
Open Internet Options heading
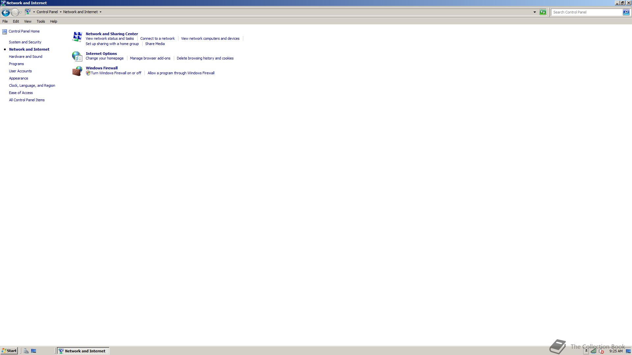click(x=101, y=54)
